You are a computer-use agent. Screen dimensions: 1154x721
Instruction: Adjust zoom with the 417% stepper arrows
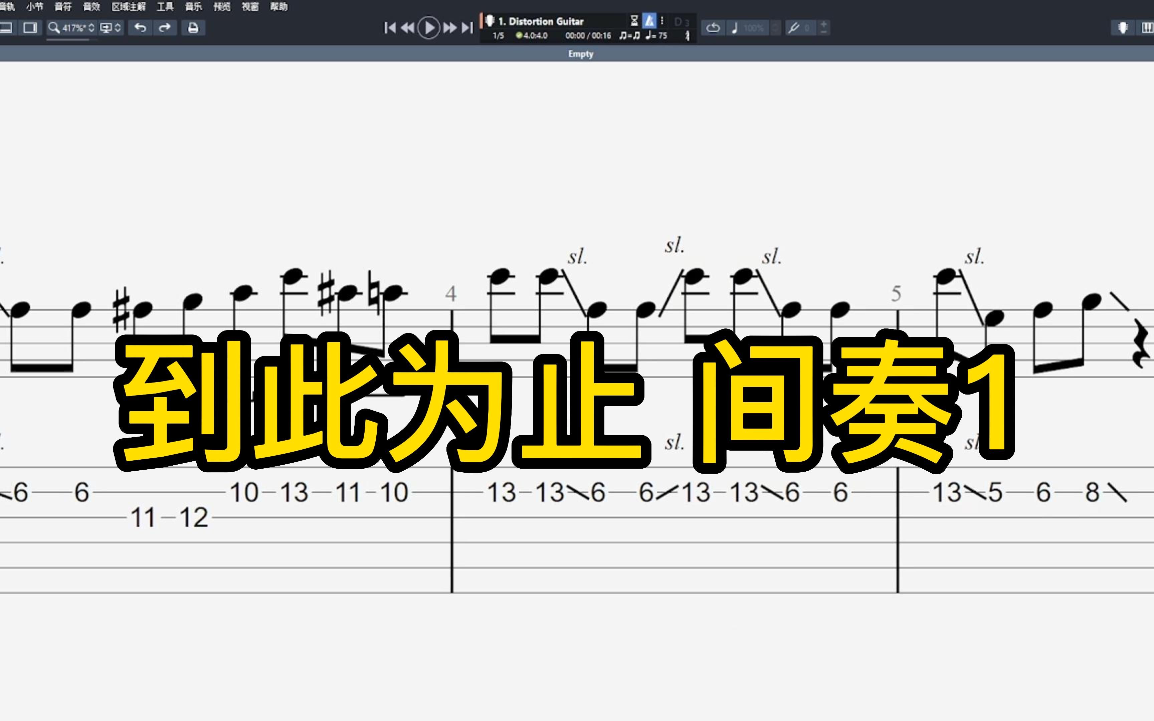pyautogui.click(x=91, y=28)
